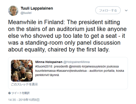
Task: Open the #tasaarvo hashtag in quoted tweet
Action: click(x=63, y=71)
